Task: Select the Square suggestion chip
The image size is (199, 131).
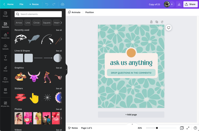Action: 47,23
